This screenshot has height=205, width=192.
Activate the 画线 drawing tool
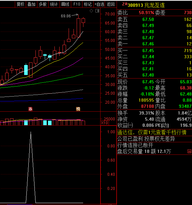click(65, 4)
